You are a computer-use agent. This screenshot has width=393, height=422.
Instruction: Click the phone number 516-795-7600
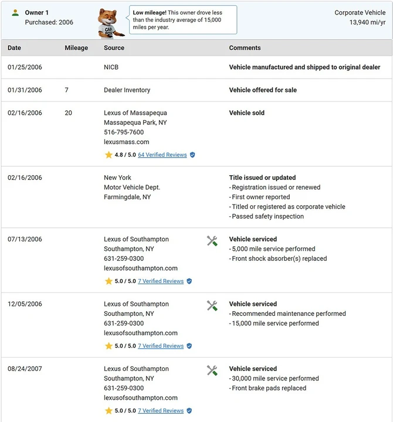pos(124,132)
